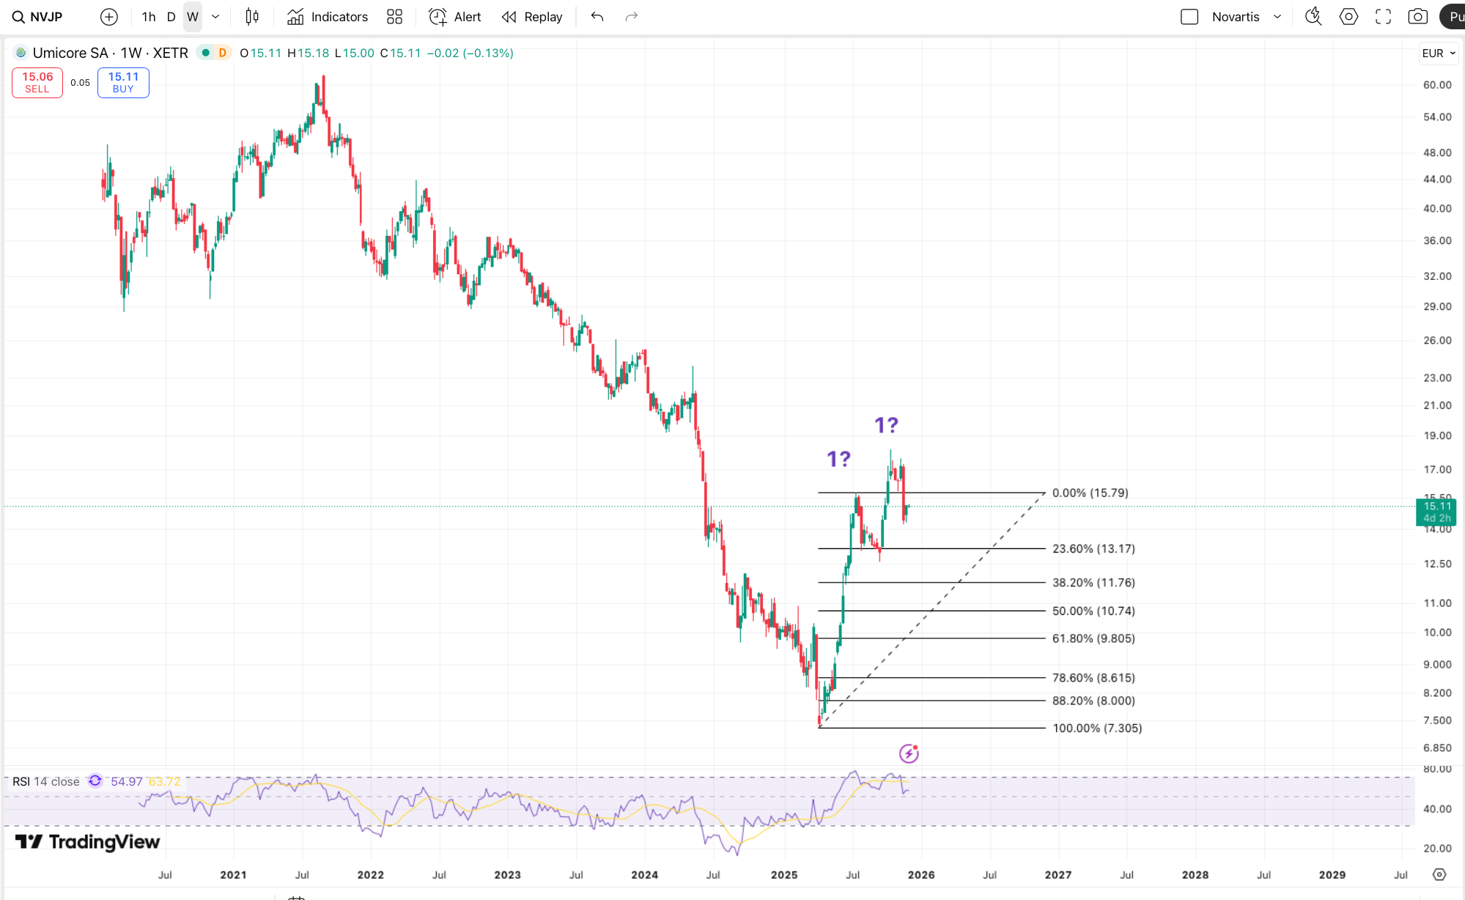Open the Indicators menu

pyautogui.click(x=328, y=17)
